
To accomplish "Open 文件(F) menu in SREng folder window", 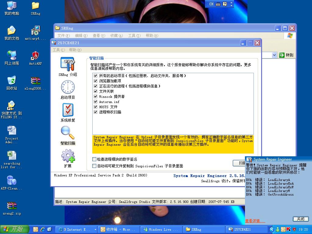I will click(63, 36).
